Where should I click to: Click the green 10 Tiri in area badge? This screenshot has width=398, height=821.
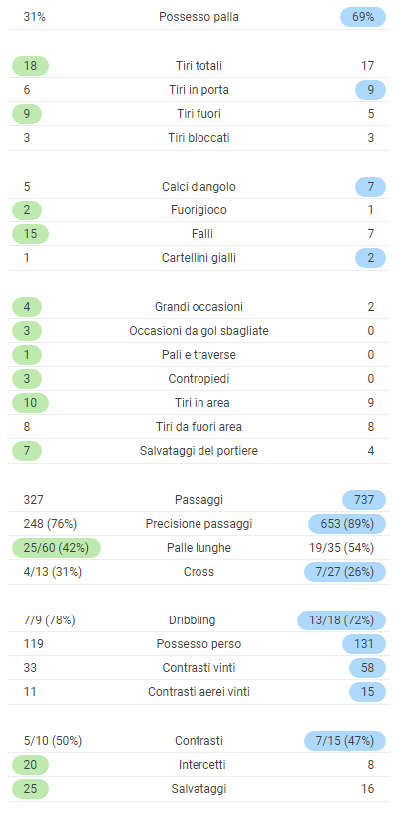30,403
